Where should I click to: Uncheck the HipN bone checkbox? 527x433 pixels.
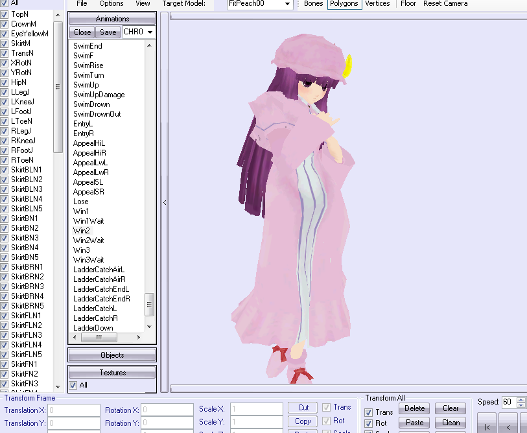click(x=5, y=83)
